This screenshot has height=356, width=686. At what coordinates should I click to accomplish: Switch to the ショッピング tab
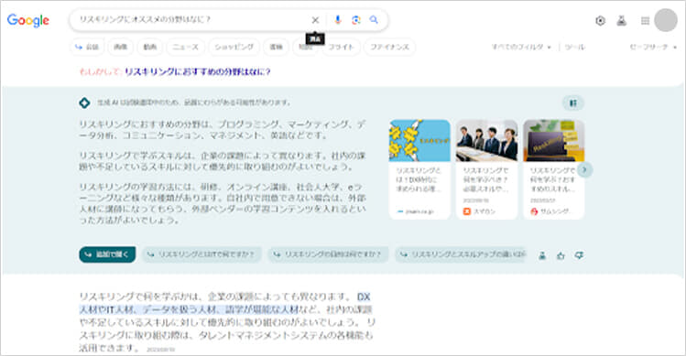point(234,47)
